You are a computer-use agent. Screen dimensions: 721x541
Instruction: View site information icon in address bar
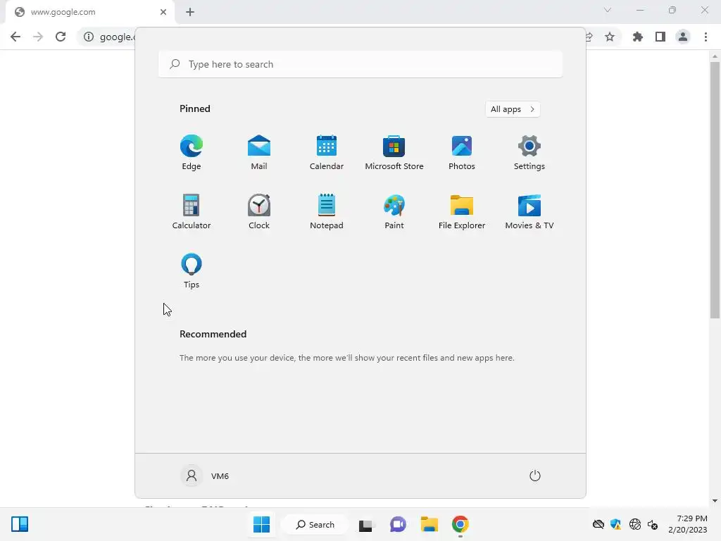coord(89,37)
